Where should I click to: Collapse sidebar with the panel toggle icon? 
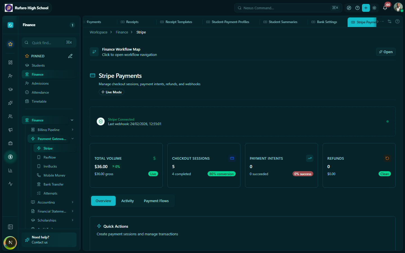[x=10, y=227]
